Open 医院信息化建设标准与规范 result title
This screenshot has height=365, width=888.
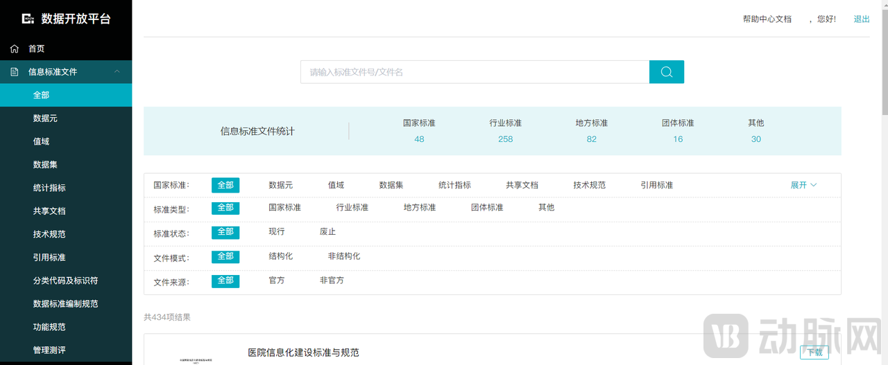[303, 353]
